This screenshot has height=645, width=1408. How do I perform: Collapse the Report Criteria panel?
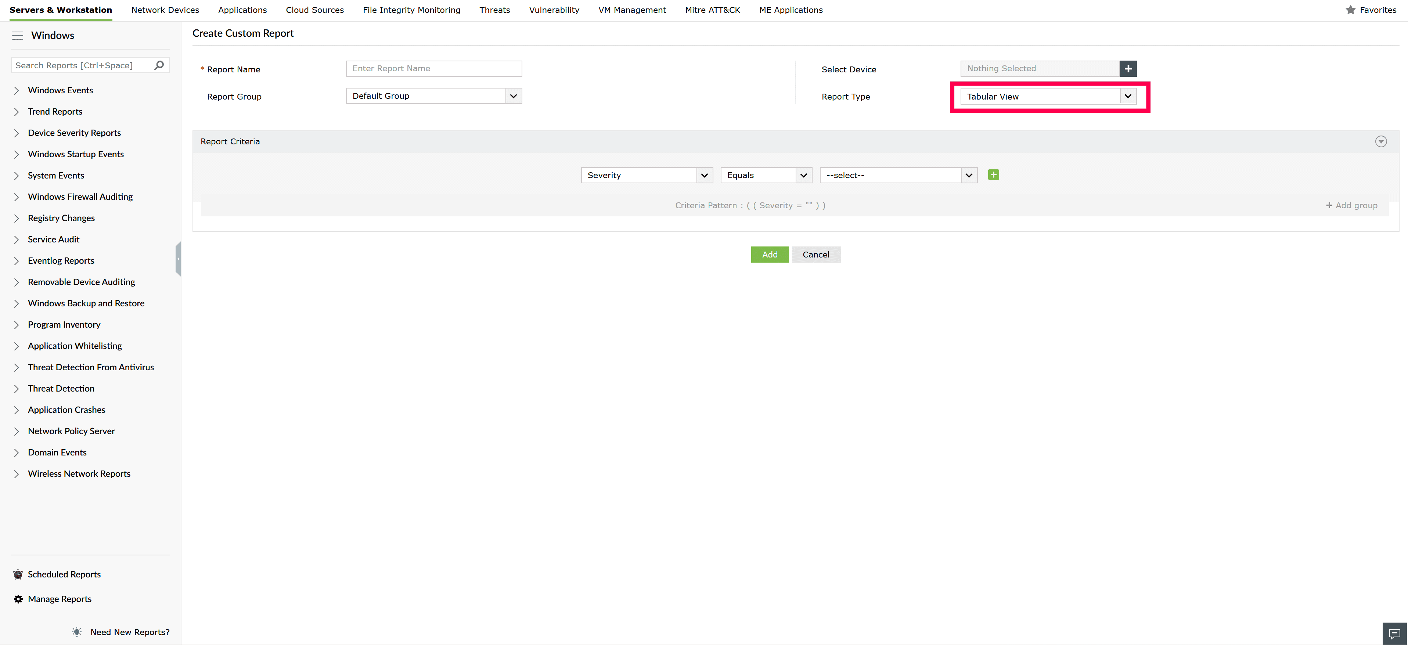tap(1381, 141)
